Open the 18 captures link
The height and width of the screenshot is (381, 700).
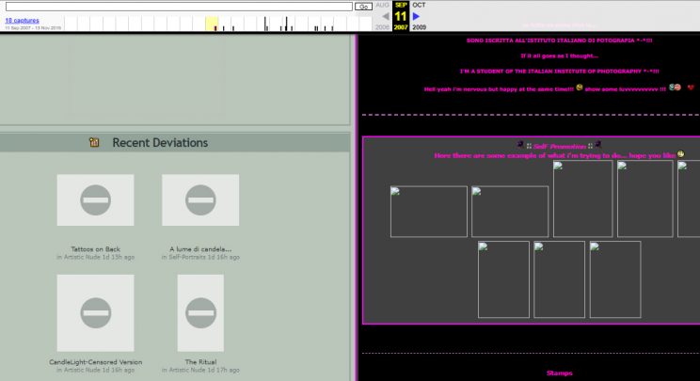pos(22,20)
